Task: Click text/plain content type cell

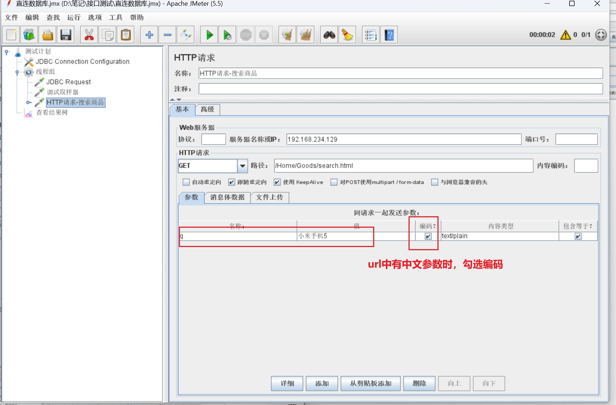Action: tap(500, 236)
